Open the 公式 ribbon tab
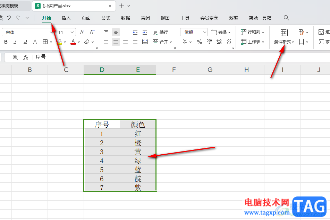Screen dimensions: 330x220 click(x=105, y=18)
